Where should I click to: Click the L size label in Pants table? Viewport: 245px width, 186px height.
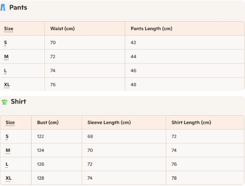pyautogui.click(x=5, y=71)
